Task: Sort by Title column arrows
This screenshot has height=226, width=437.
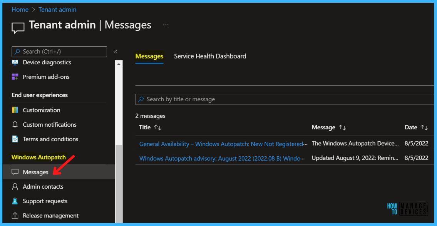Action: coord(158,127)
